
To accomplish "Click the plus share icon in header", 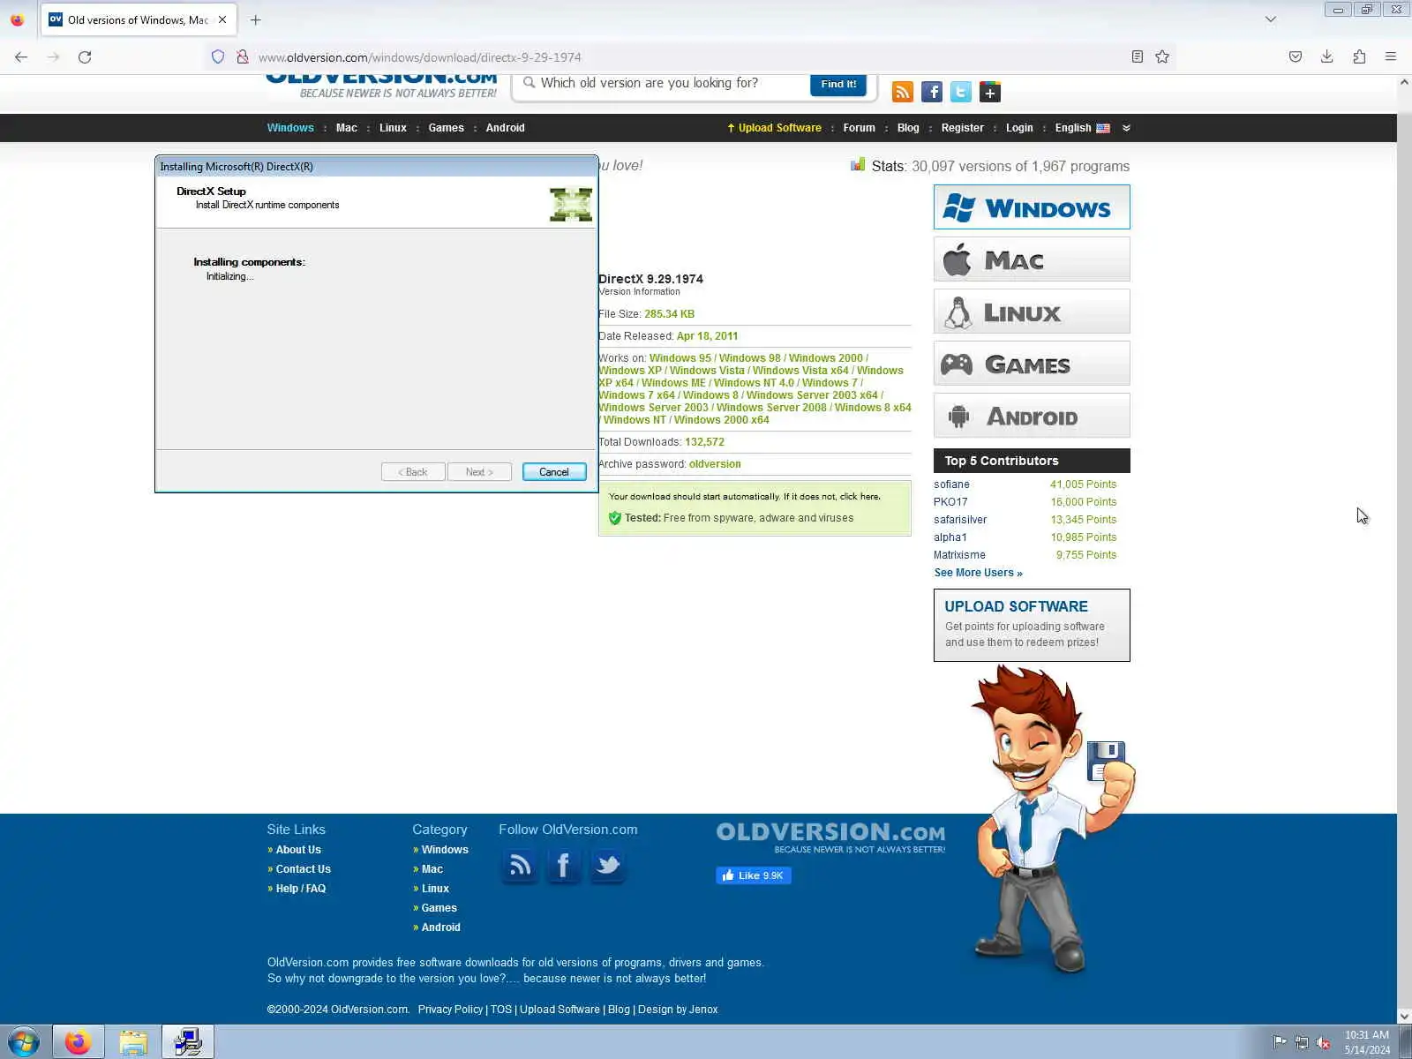I will pos(989,92).
